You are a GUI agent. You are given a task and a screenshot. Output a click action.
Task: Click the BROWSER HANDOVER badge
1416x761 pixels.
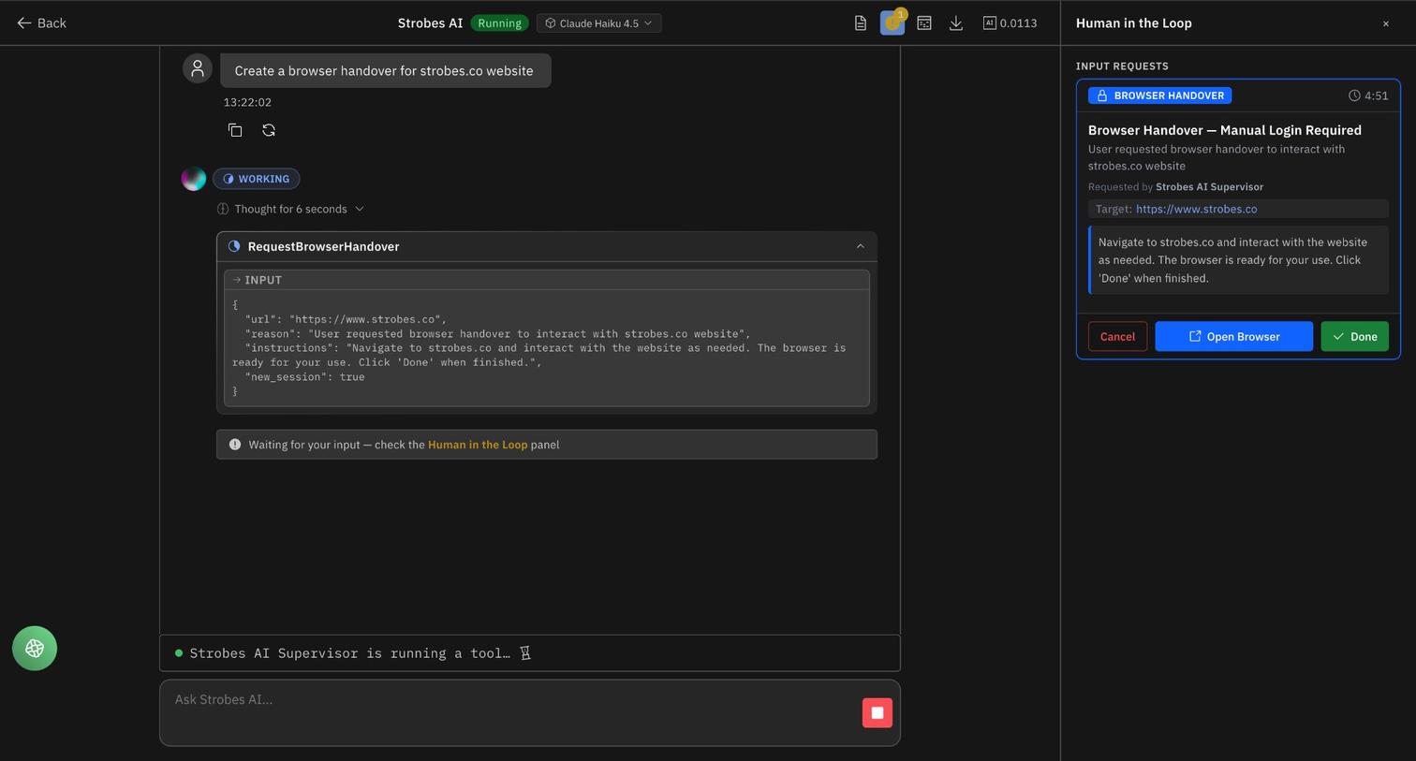[x=1159, y=95]
